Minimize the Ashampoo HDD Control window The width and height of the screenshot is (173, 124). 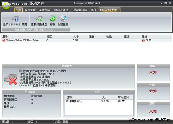coord(161,3)
